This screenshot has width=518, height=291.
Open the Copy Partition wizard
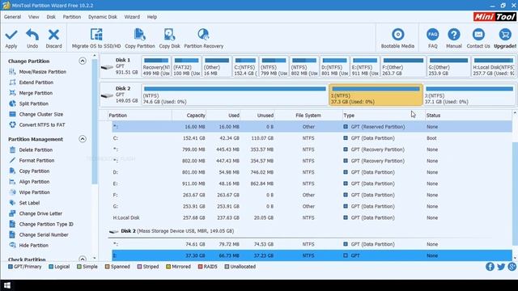tap(140, 38)
